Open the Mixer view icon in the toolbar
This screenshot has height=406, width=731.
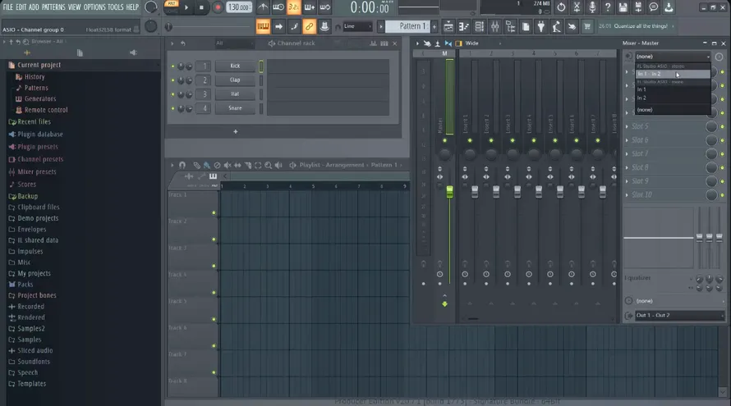(495, 27)
